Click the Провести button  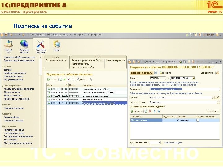[165, 73]
